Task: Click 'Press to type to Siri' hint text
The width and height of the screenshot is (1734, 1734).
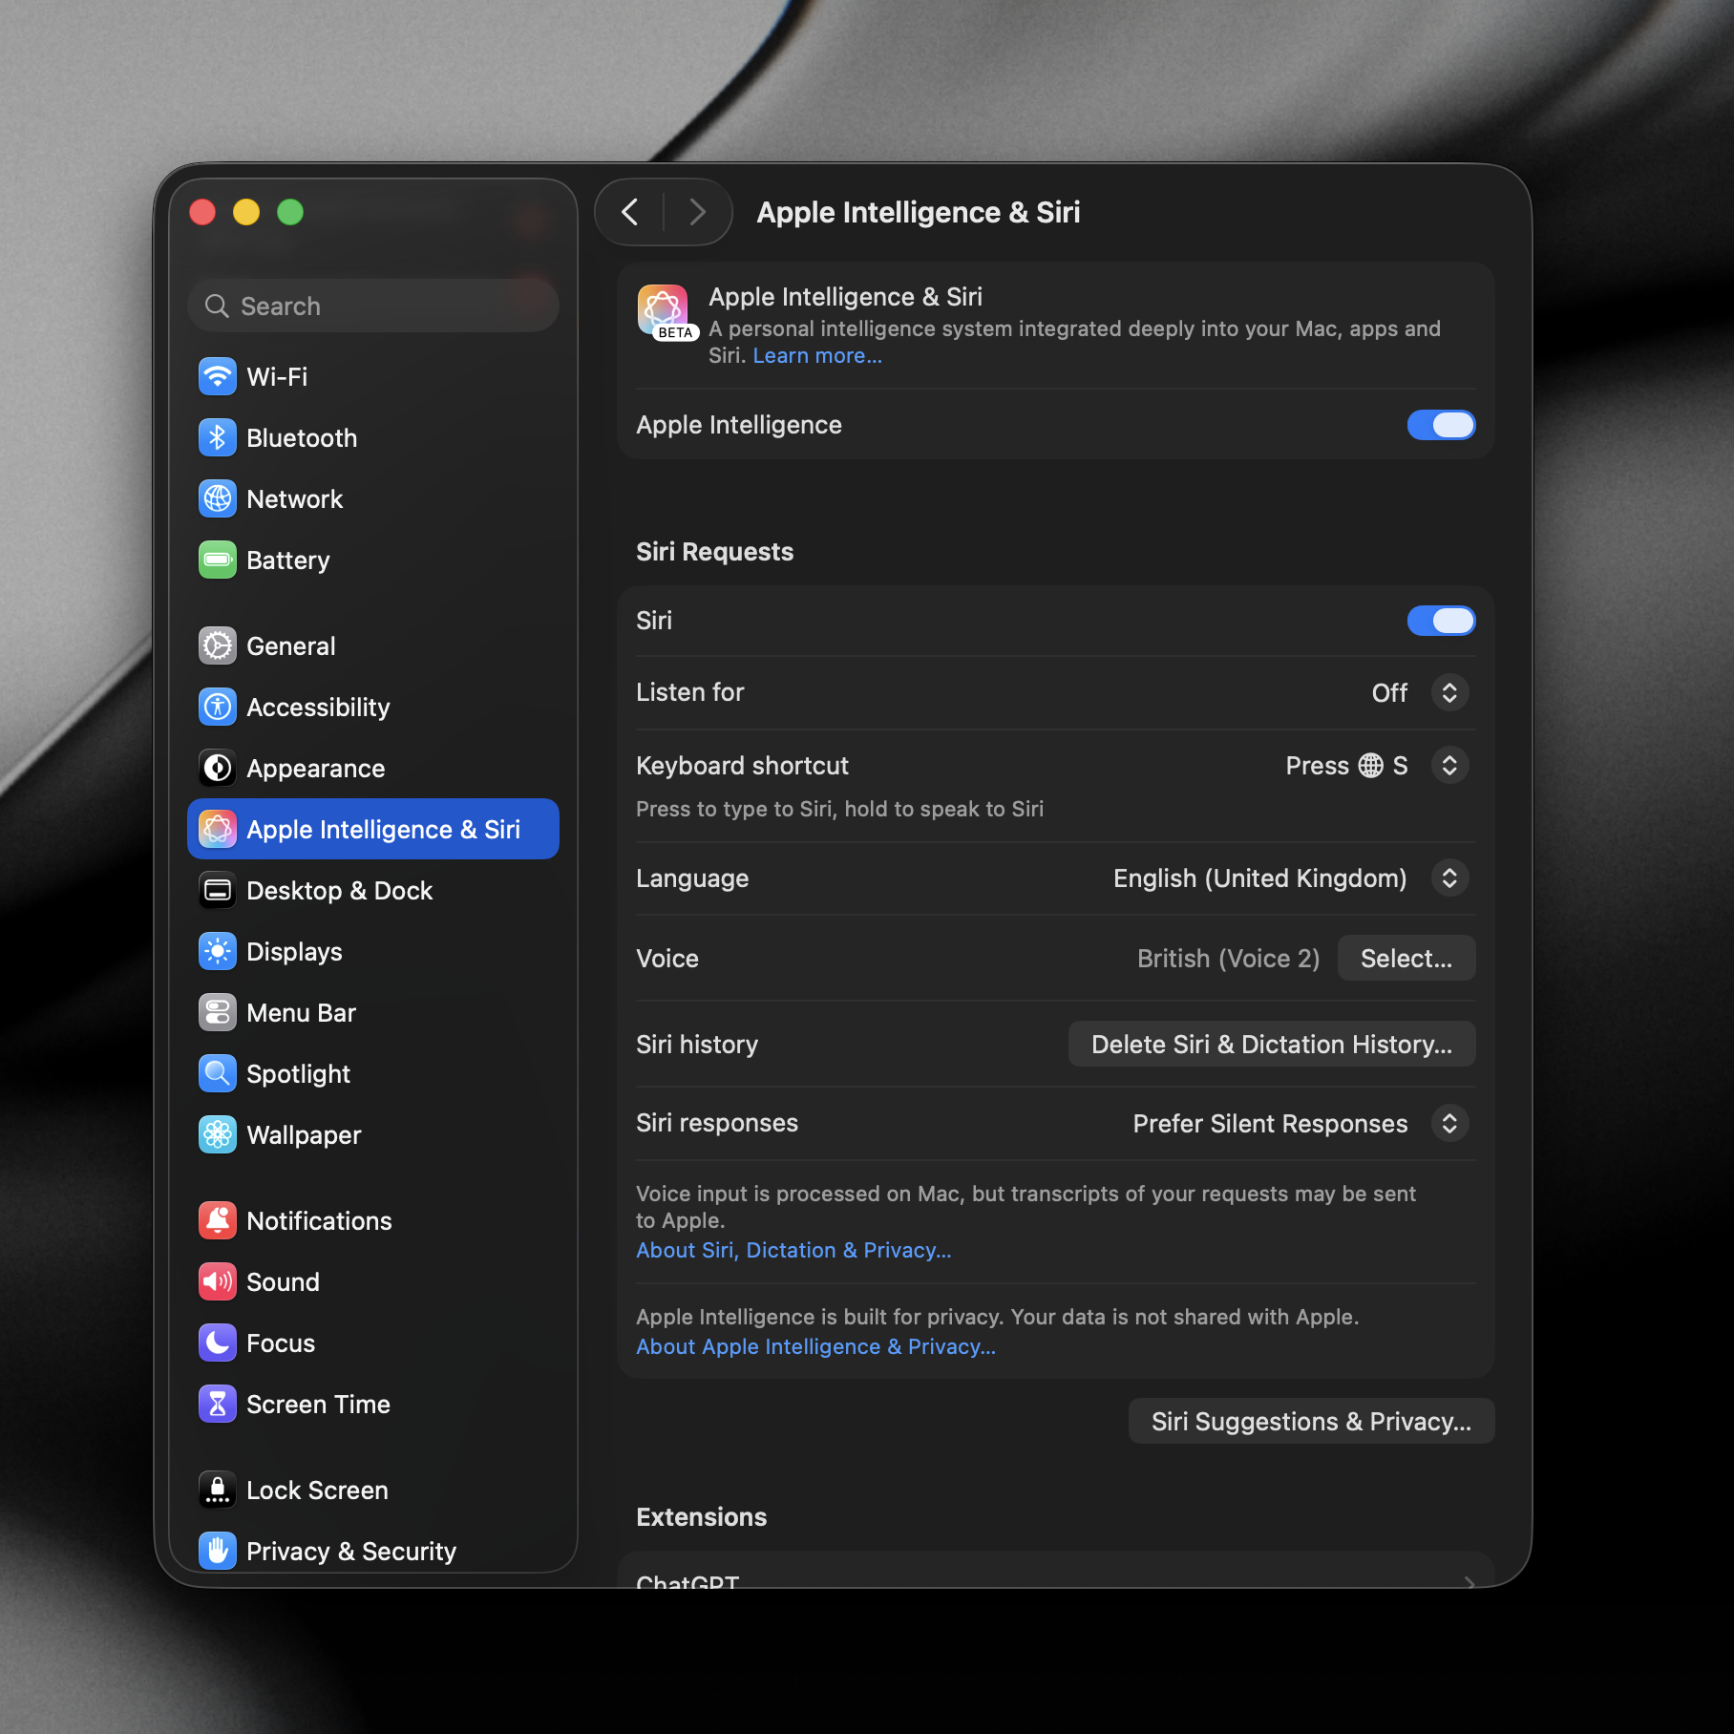Action: (839, 809)
